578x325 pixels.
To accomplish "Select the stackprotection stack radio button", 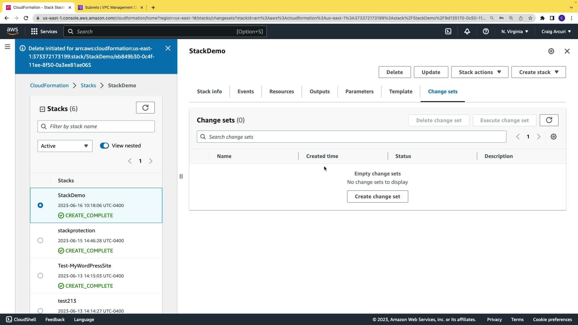I will [x=40, y=240].
